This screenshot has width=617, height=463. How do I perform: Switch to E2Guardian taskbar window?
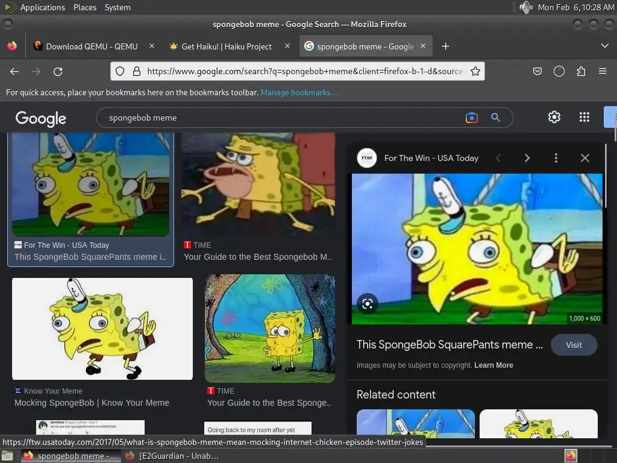click(172, 456)
